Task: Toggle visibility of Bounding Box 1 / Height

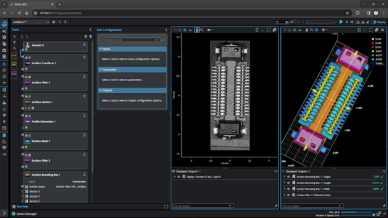Action: (x=289, y=177)
